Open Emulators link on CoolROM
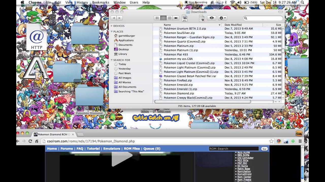This screenshot has height=182, width=325. (x=112, y=149)
